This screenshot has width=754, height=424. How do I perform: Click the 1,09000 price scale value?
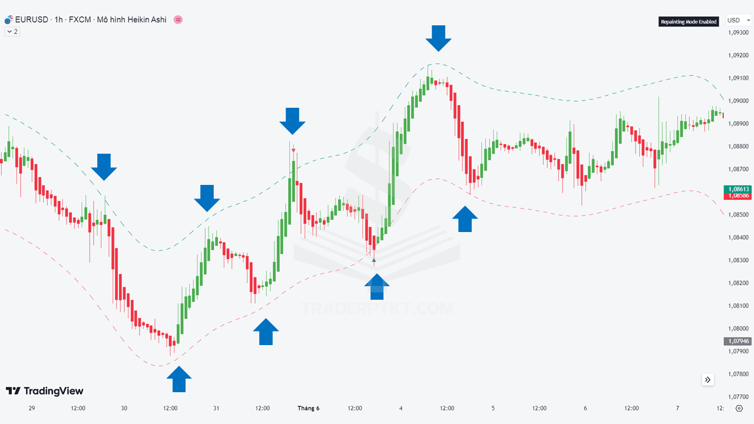pos(738,101)
